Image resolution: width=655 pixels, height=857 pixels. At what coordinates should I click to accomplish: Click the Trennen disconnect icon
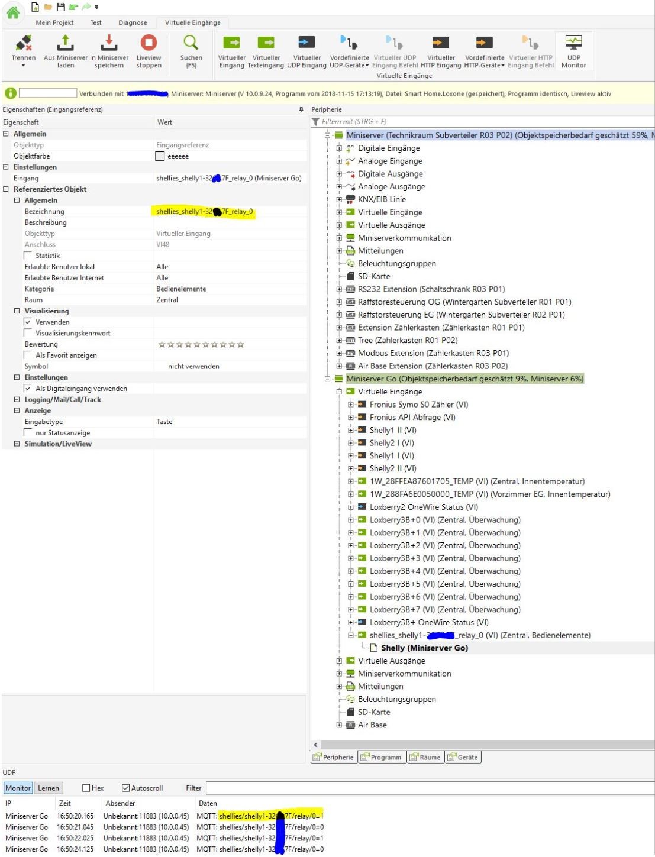pos(24,43)
